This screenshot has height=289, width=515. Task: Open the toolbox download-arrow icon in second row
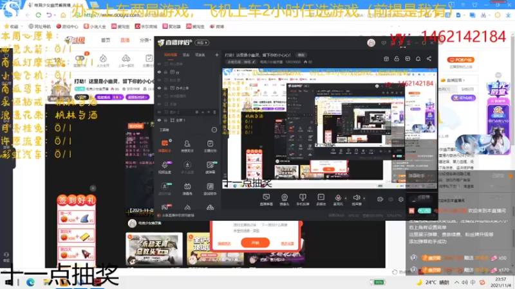coord(187,167)
